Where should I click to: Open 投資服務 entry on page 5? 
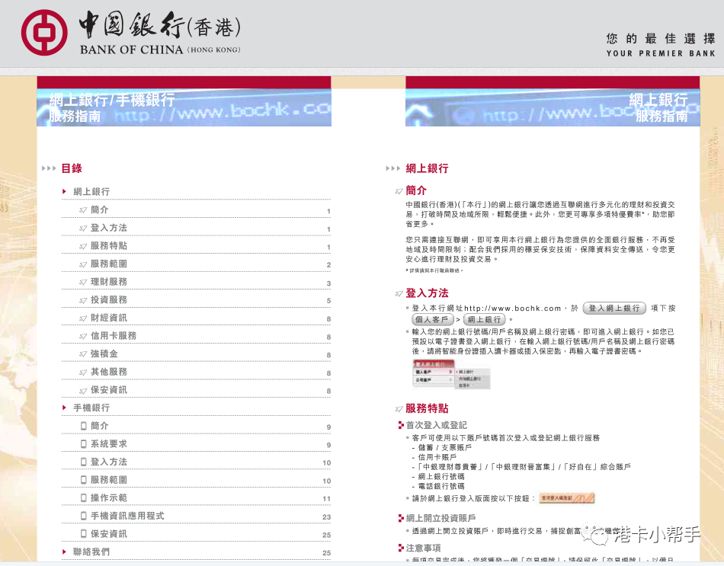tap(196, 299)
